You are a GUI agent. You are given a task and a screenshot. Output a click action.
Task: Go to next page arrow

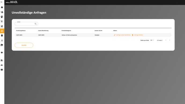pos(169,40)
